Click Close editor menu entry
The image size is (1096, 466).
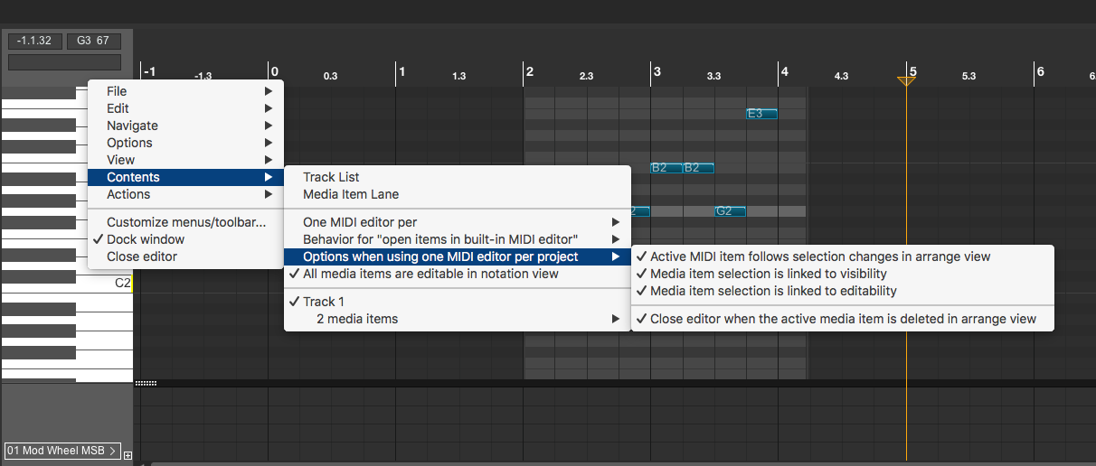142,256
